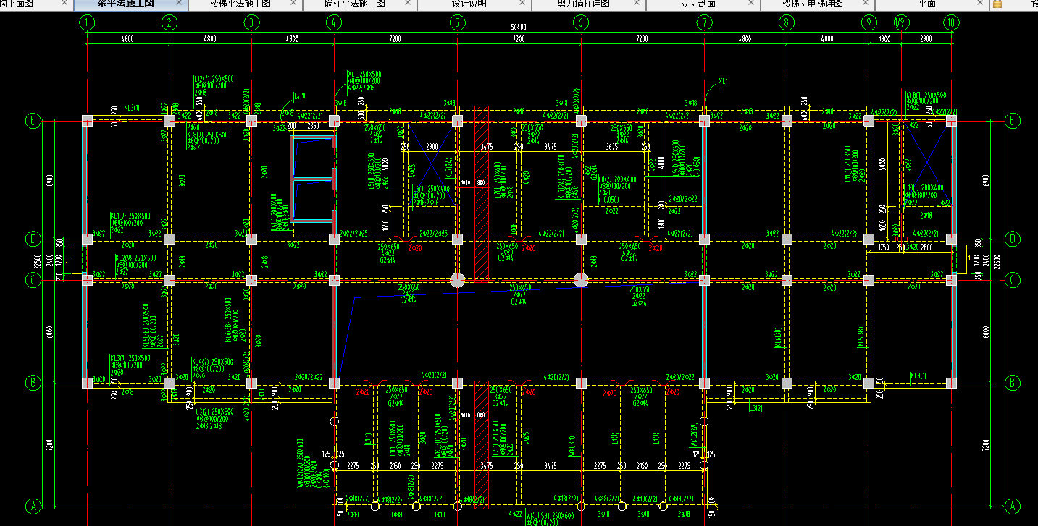Close the 梁平法施工图 tab
The width and height of the screenshot is (1038, 526).
(178, 4)
